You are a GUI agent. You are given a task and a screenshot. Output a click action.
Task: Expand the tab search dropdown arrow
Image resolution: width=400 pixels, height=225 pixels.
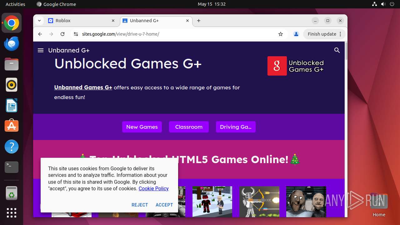pos(39,21)
